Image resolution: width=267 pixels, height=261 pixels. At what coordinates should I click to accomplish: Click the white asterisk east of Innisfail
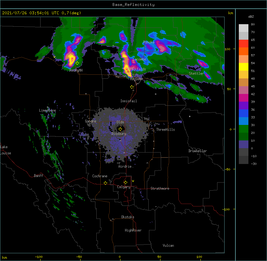pyautogui.click(x=155, y=94)
